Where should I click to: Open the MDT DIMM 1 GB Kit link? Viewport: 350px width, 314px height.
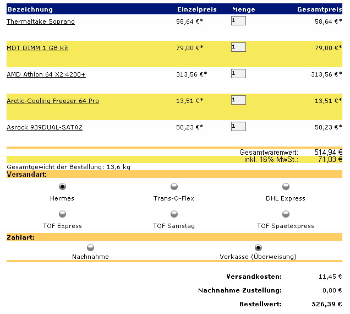click(x=37, y=48)
